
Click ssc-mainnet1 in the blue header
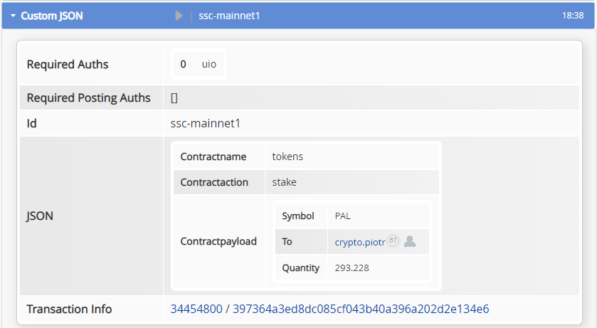(x=229, y=16)
